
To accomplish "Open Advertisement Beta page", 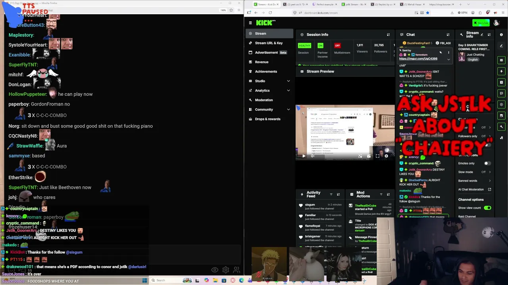I will point(270,53).
